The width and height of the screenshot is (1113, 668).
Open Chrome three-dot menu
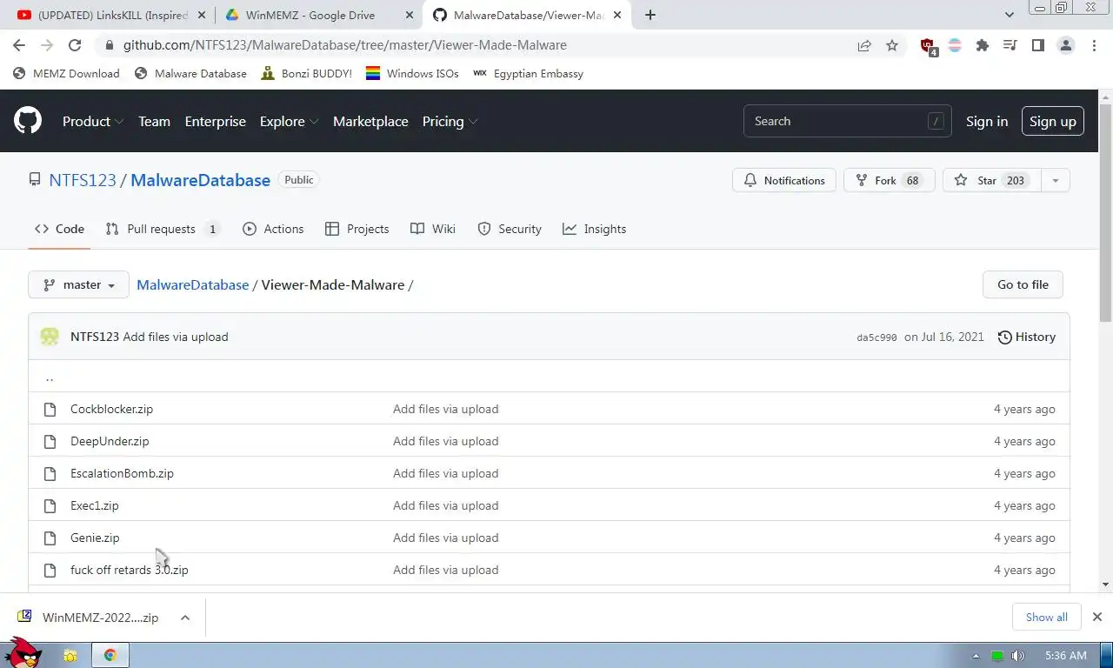click(x=1094, y=45)
